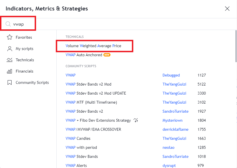Viewport: 237px width, 168px height.
Task: Open author Debugged profile link
Action: click(x=171, y=75)
